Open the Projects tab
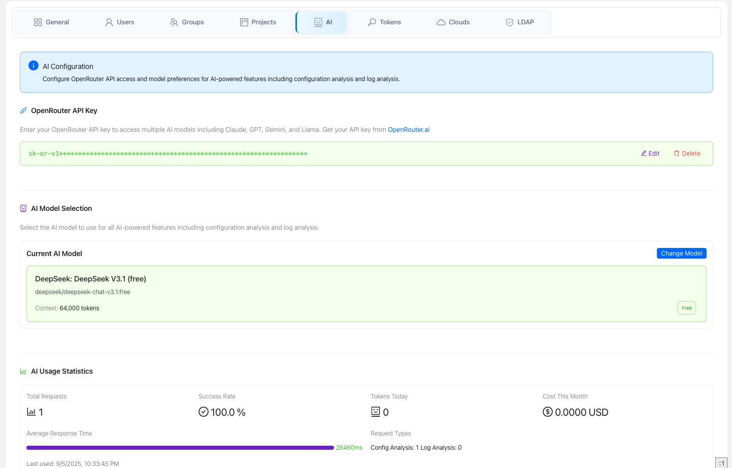 258,22
